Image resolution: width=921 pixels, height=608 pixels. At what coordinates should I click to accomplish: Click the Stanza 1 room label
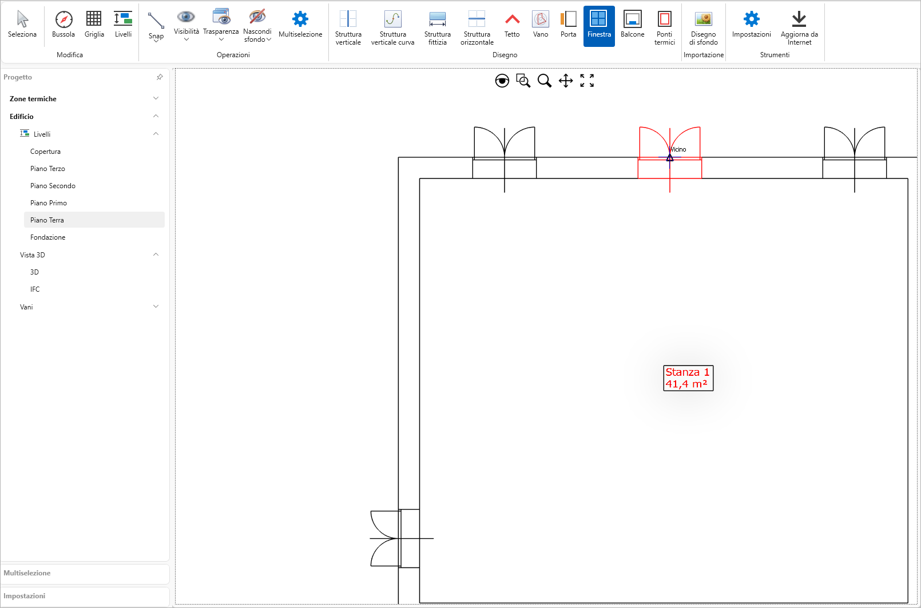(x=688, y=378)
